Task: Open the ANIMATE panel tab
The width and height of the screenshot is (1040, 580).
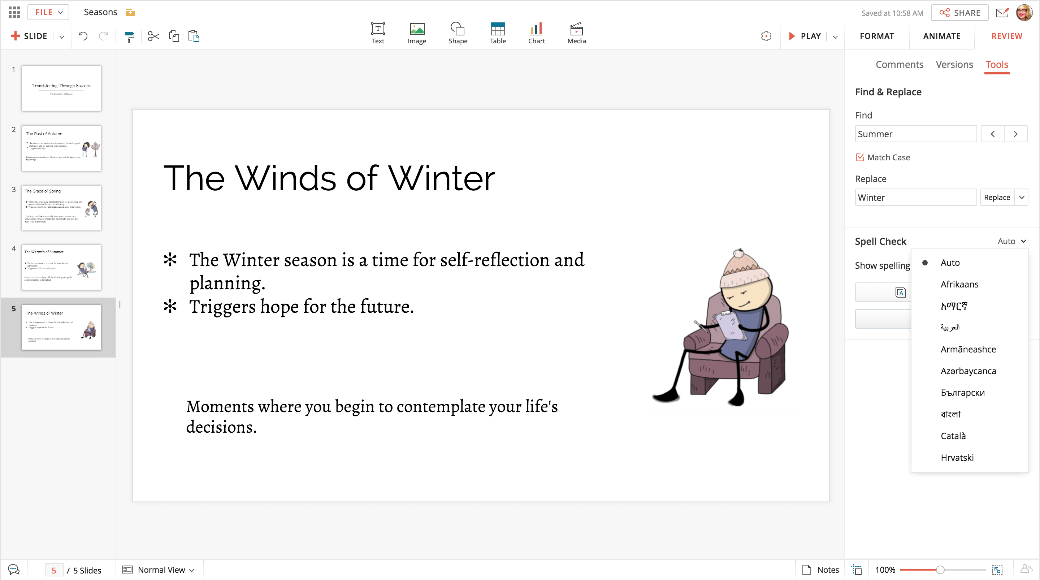Action: [941, 36]
